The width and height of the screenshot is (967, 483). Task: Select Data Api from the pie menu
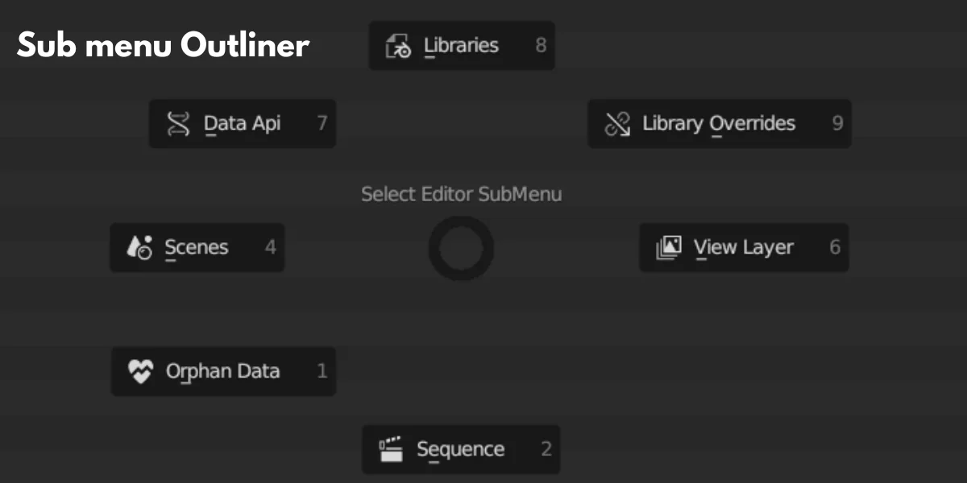242,124
